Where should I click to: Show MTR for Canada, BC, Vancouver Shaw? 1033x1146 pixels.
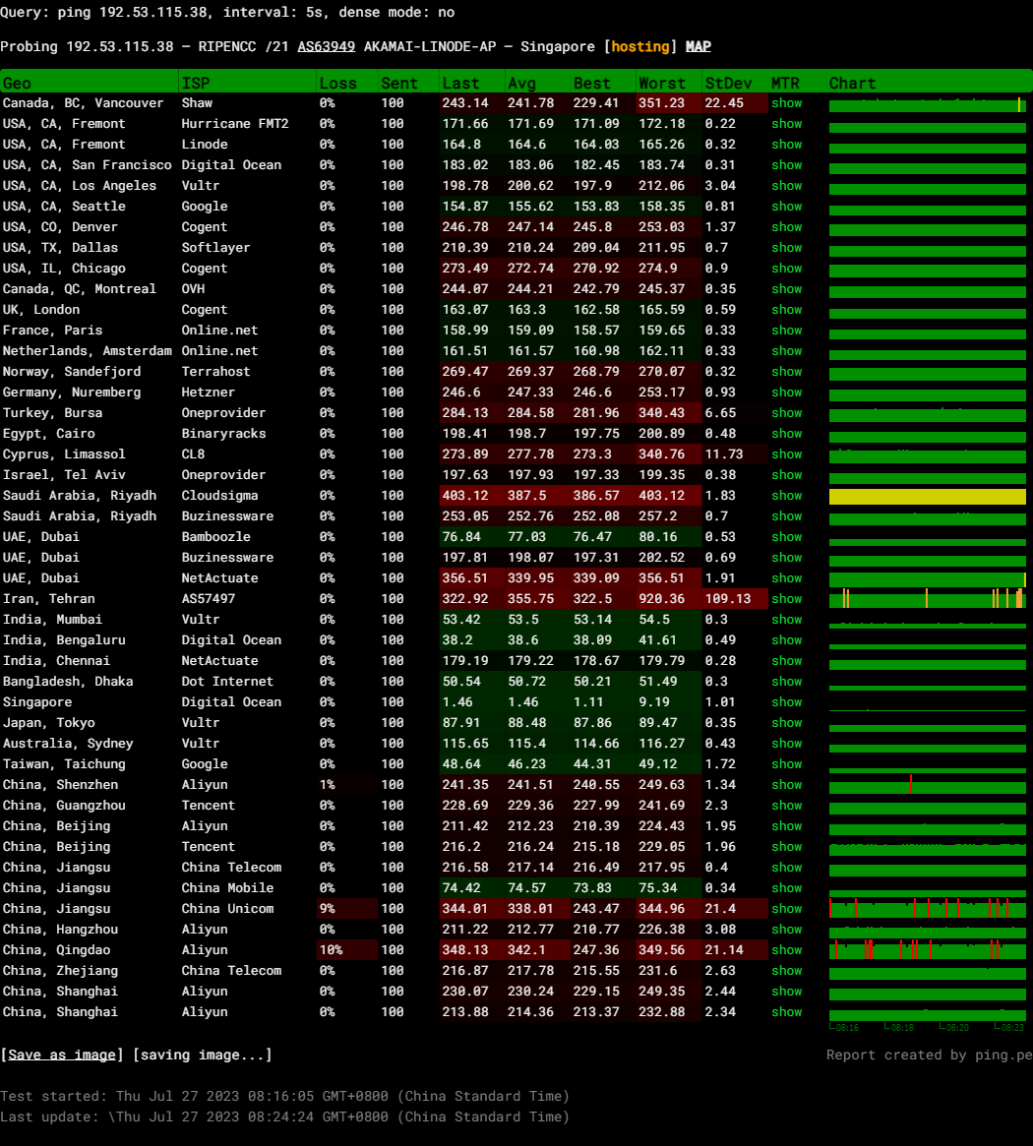[x=787, y=103]
